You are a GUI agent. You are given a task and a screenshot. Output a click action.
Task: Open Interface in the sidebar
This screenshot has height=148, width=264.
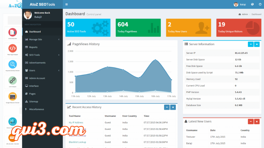(42, 86)
